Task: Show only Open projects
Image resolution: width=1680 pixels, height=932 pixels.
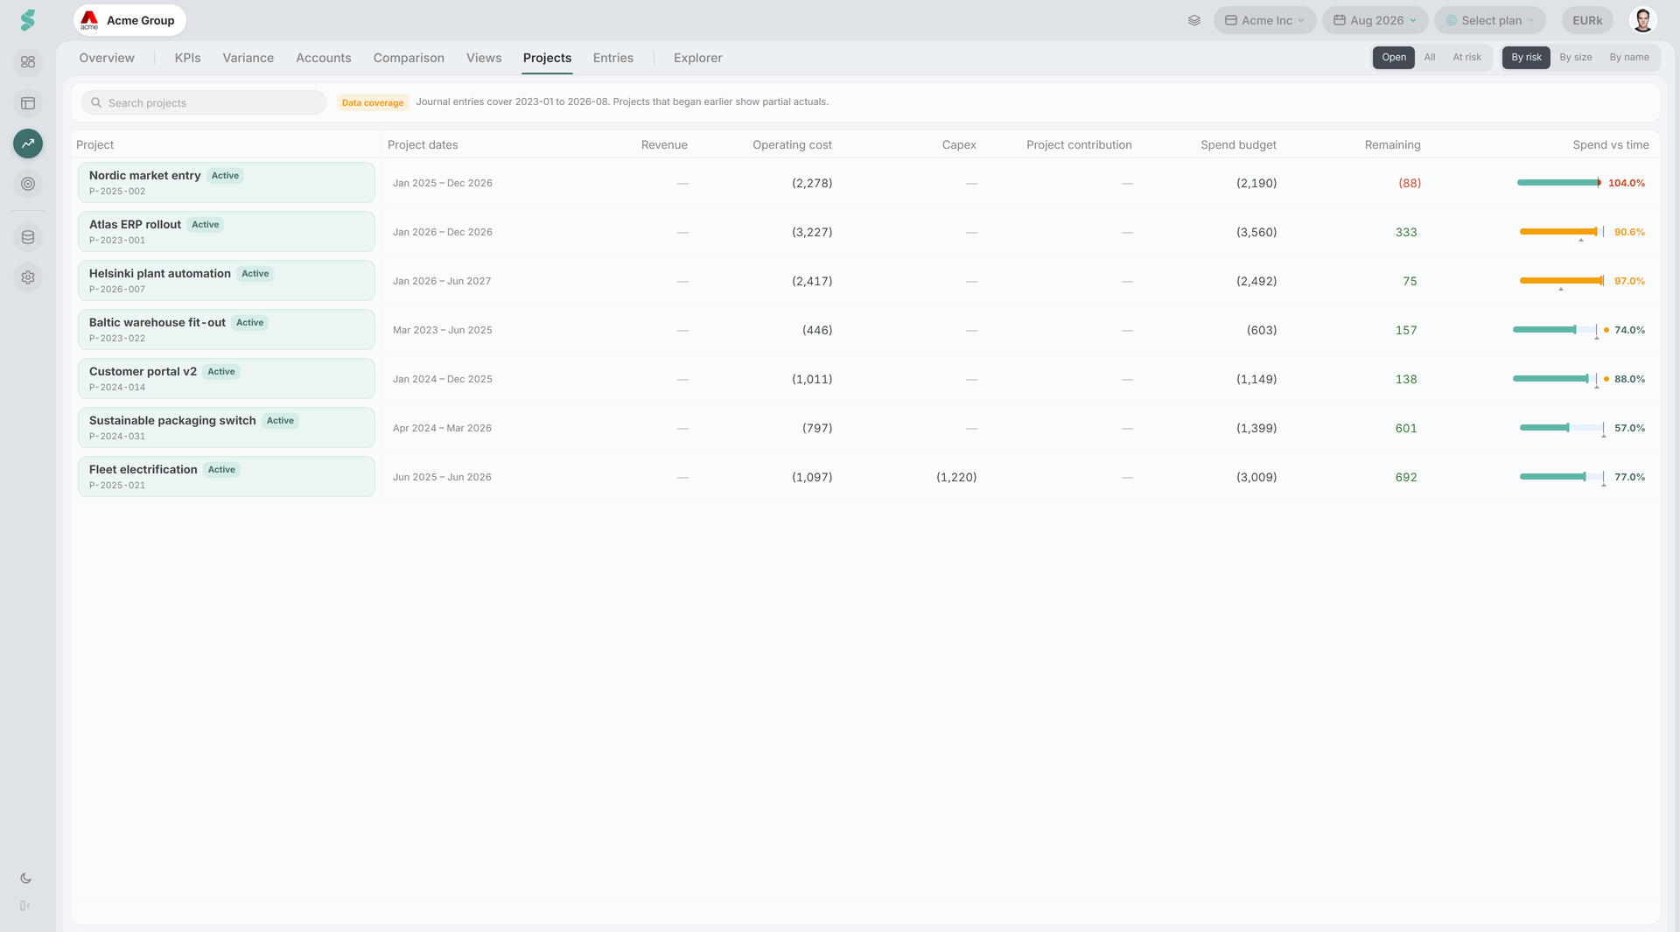Action: (1394, 58)
